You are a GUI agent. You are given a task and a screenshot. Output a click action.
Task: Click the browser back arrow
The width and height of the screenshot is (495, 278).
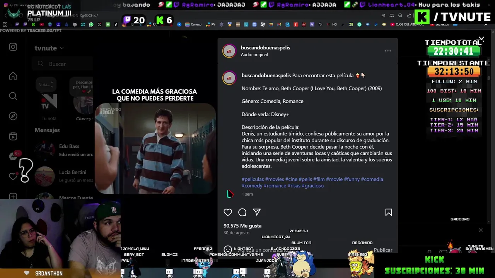point(6,15)
